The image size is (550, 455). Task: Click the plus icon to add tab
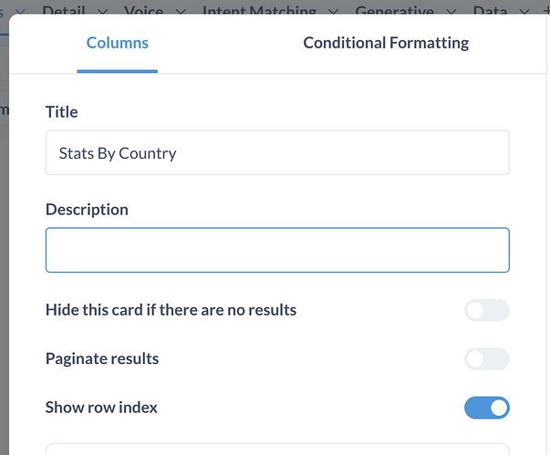point(546,11)
